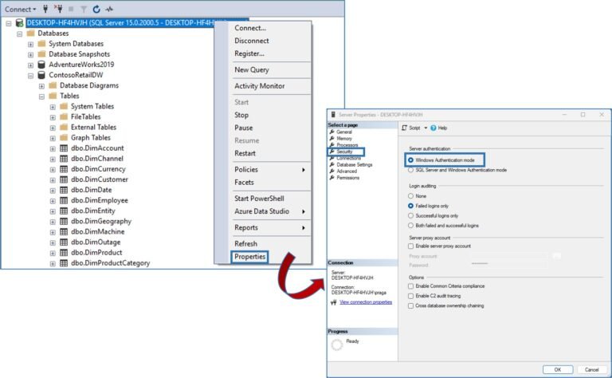
Task: Click the filter funnel icon in toolbar
Action: point(84,9)
